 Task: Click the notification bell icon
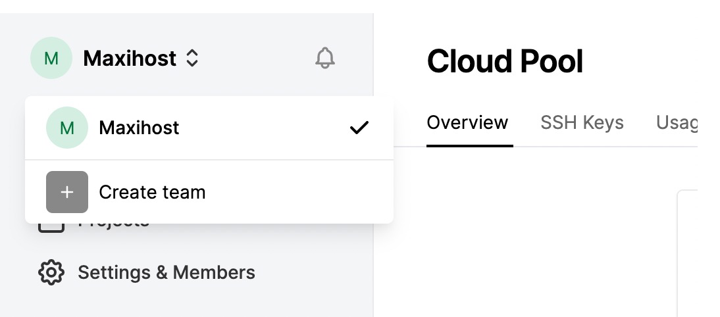325,59
